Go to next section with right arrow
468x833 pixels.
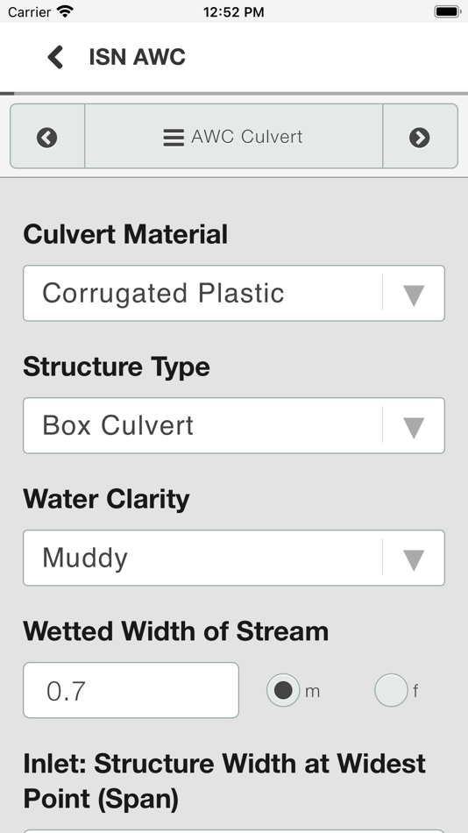pyautogui.click(x=420, y=137)
